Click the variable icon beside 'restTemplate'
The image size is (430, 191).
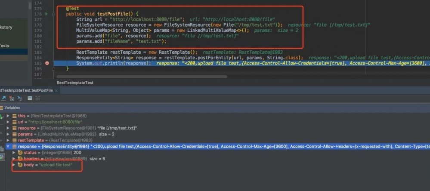[x=14, y=140]
